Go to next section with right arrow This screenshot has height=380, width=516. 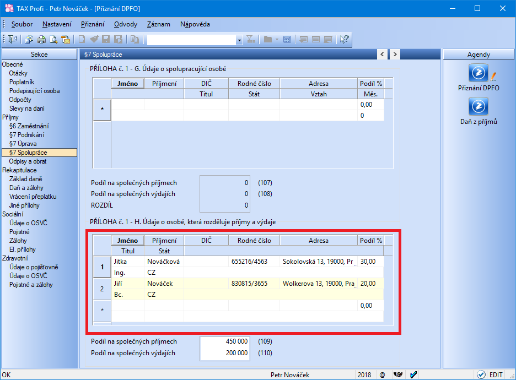pos(395,54)
